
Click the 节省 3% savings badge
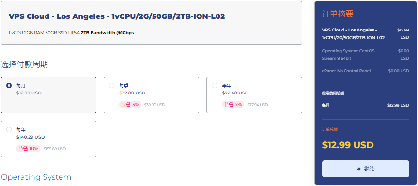click(x=130, y=105)
